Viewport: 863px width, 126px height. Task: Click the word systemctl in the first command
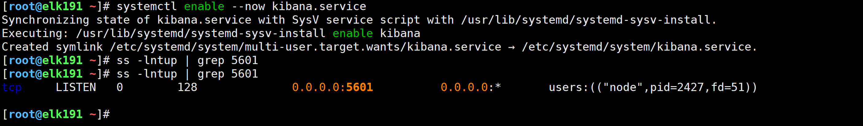point(146,6)
